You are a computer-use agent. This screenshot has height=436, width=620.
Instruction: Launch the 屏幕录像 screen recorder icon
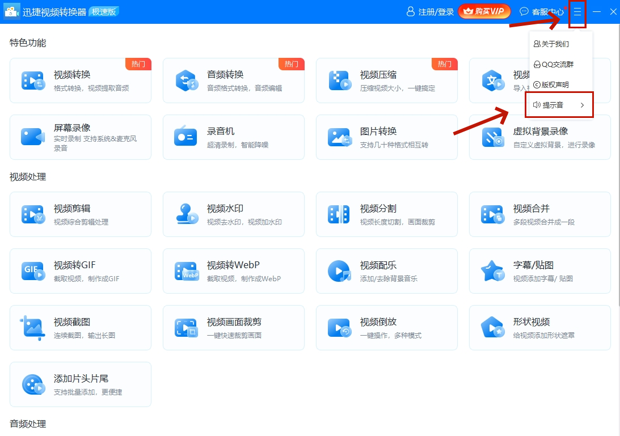33,137
